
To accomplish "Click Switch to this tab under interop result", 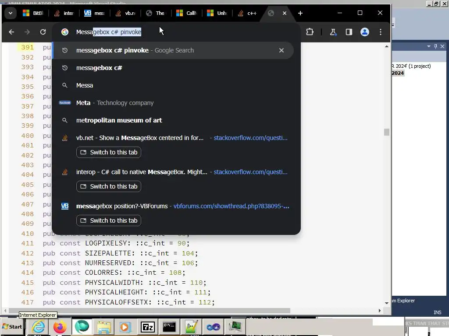I will click(x=109, y=186).
